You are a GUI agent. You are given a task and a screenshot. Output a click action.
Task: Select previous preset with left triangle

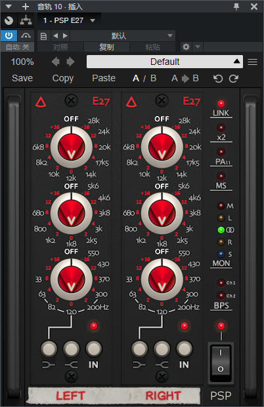click(56, 36)
